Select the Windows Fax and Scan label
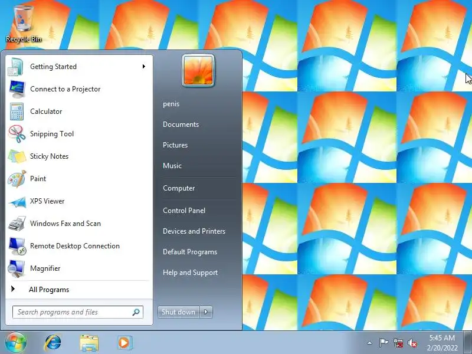The width and height of the screenshot is (472, 354). pos(65,224)
